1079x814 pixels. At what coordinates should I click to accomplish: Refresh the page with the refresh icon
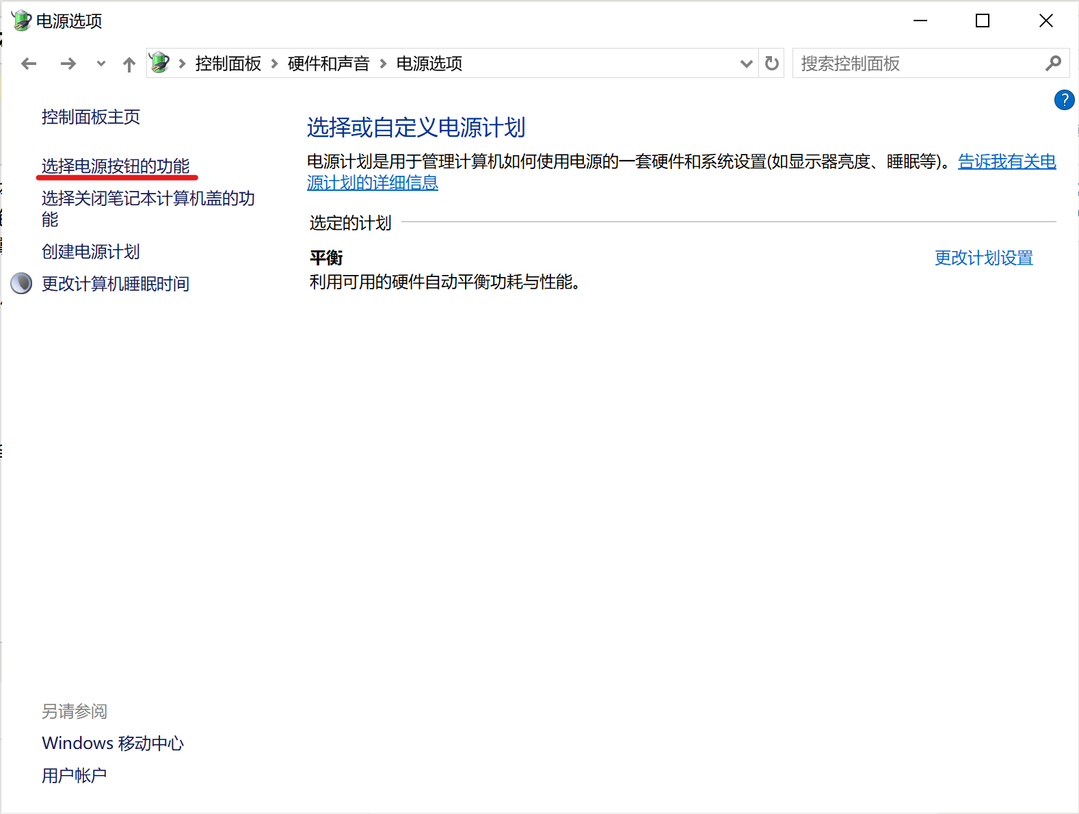(x=772, y=64)
